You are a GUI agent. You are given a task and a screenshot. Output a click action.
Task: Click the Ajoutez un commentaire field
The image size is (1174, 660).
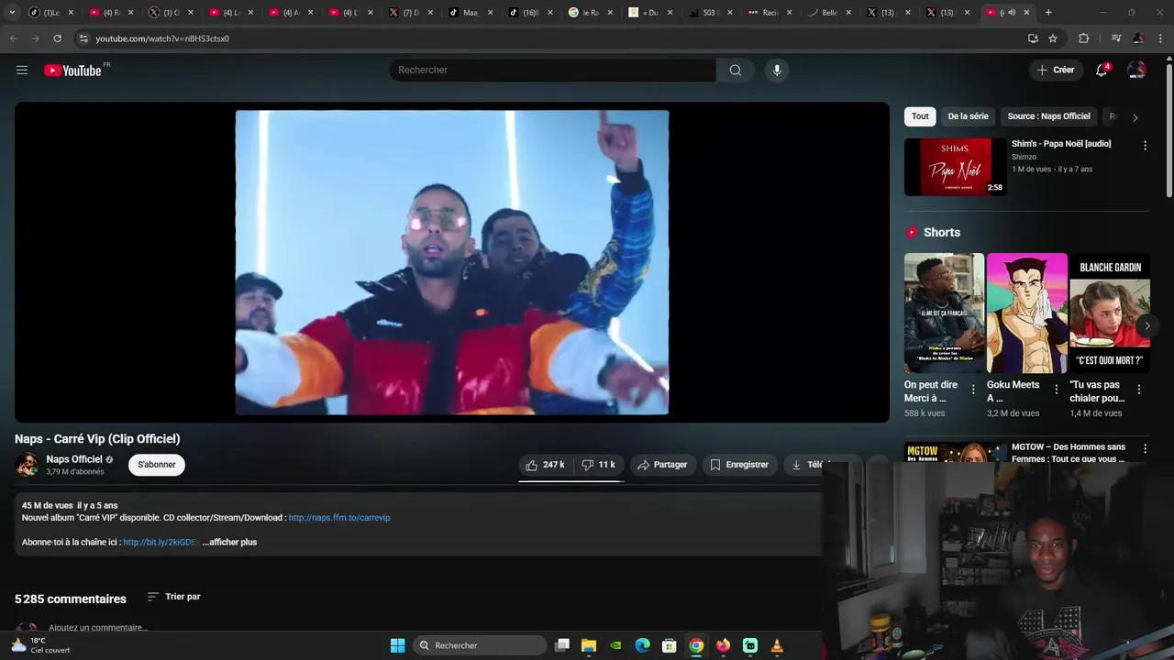[x=98, y=628]
